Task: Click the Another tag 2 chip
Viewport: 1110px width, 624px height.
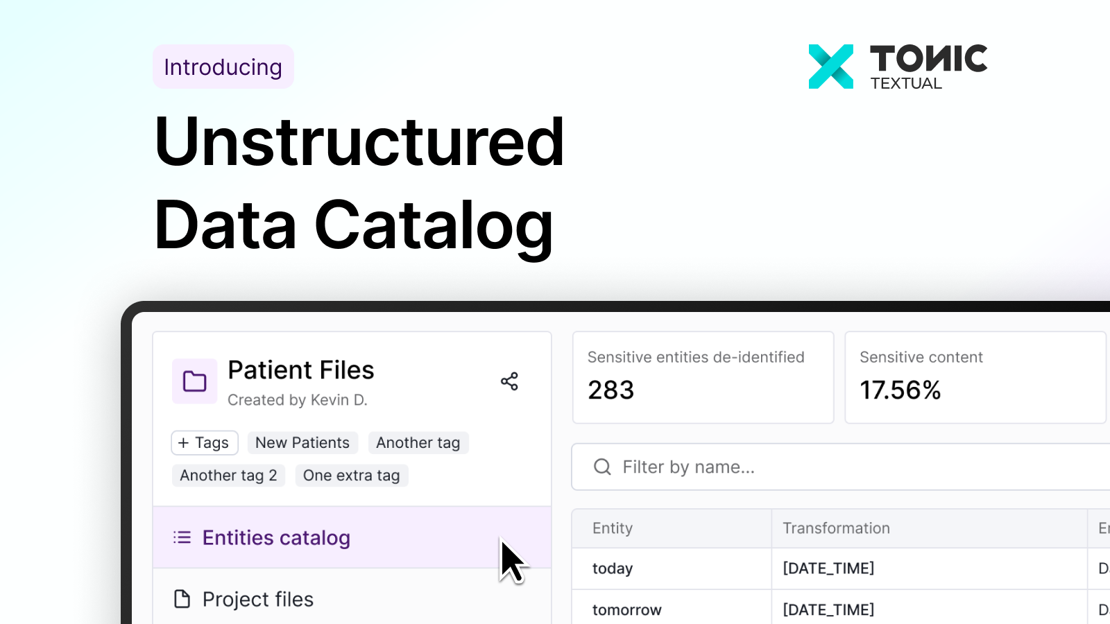Action: tap(228, 476)
